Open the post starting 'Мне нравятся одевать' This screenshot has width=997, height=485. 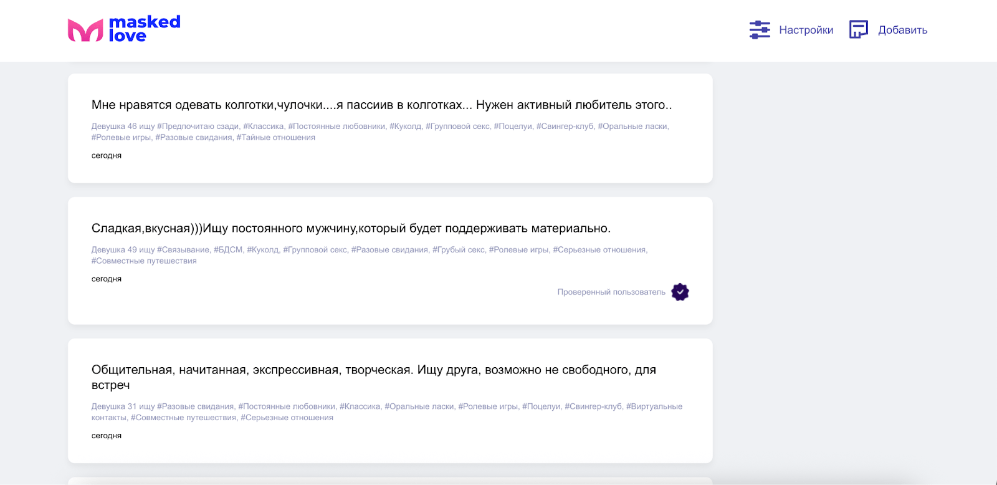click(381, 105)
